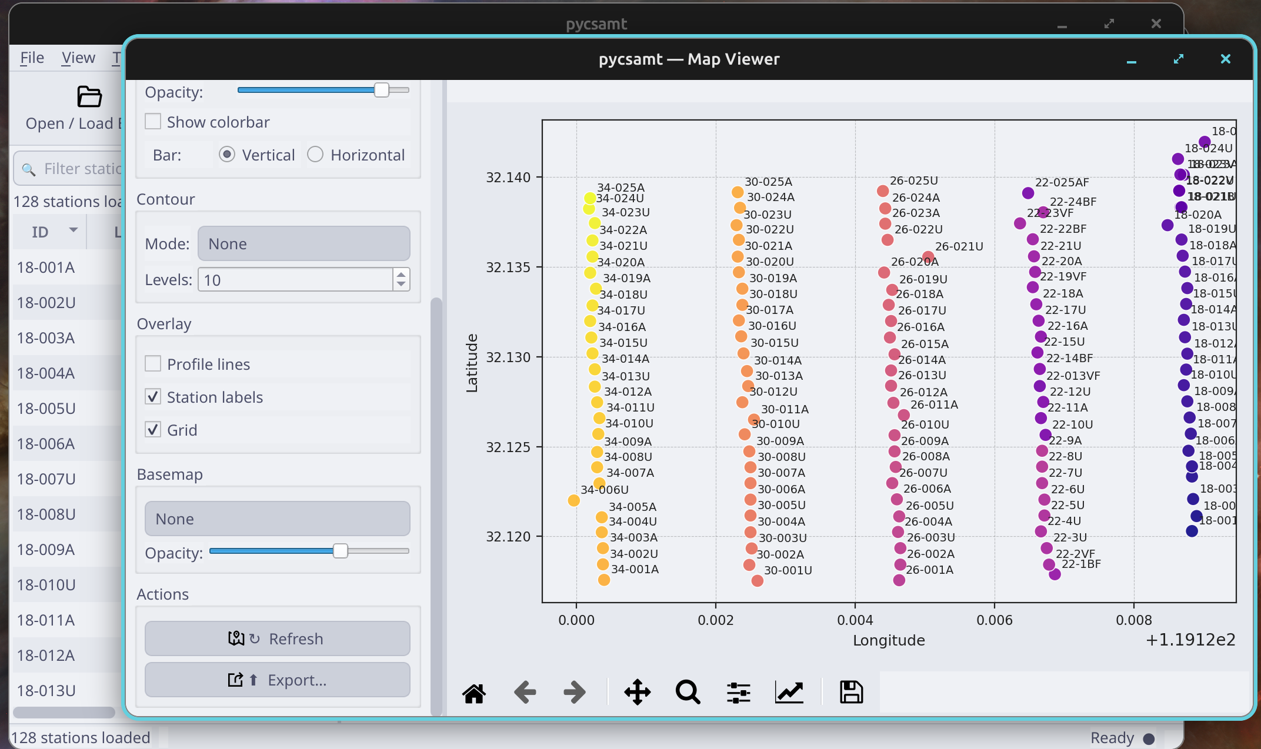Maximize the pycsamt main window behind
The height and width of the screenshot is (749, 1261).
1109,24
